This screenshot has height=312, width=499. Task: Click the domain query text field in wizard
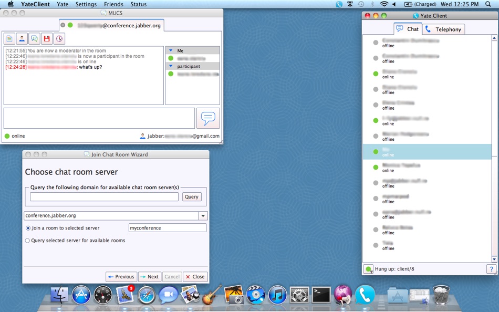[x=105, y=197]
